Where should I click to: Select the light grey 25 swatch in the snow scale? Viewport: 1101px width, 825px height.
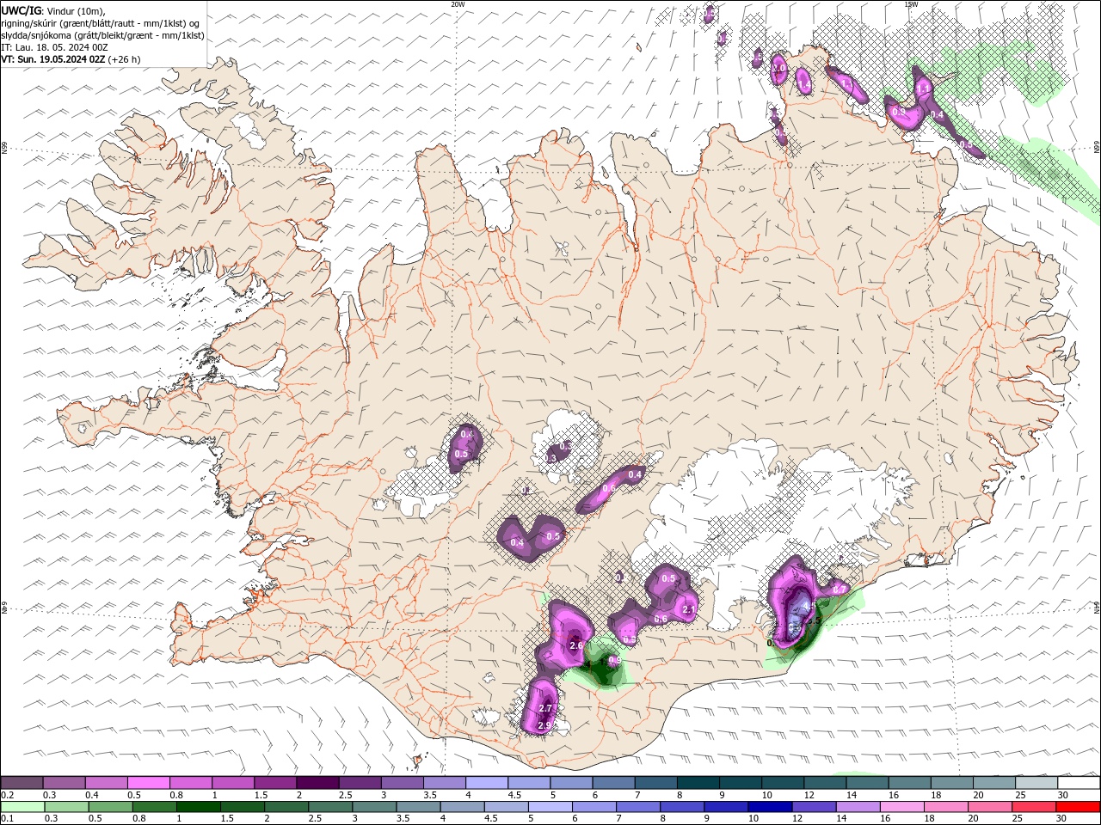coord(1036,782)
